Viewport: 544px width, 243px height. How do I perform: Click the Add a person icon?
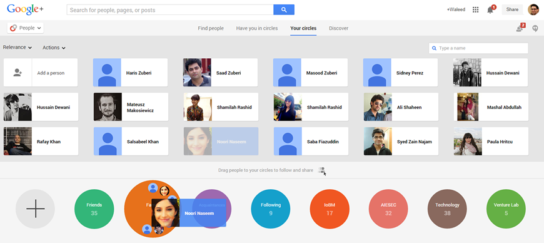[x=18, y=73]
